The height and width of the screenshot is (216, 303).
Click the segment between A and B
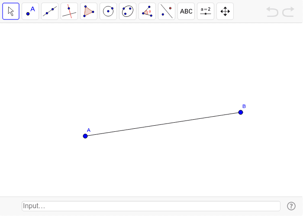coord(163,124)
